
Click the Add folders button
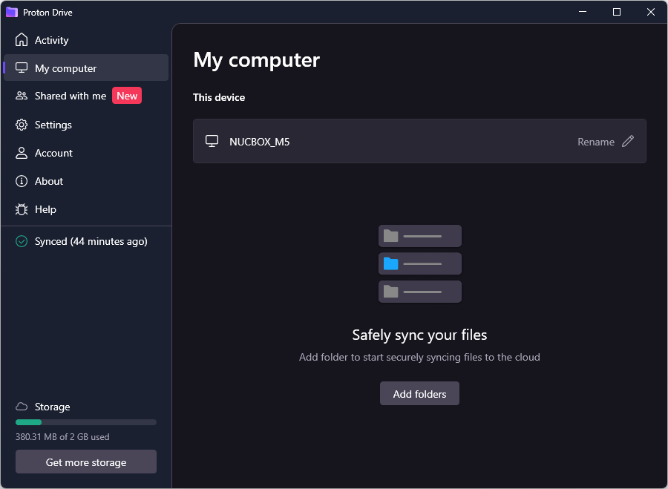419,393
